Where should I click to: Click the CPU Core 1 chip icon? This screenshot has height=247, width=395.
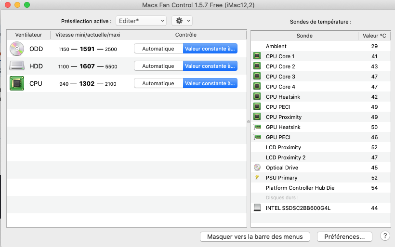point(257,56)
